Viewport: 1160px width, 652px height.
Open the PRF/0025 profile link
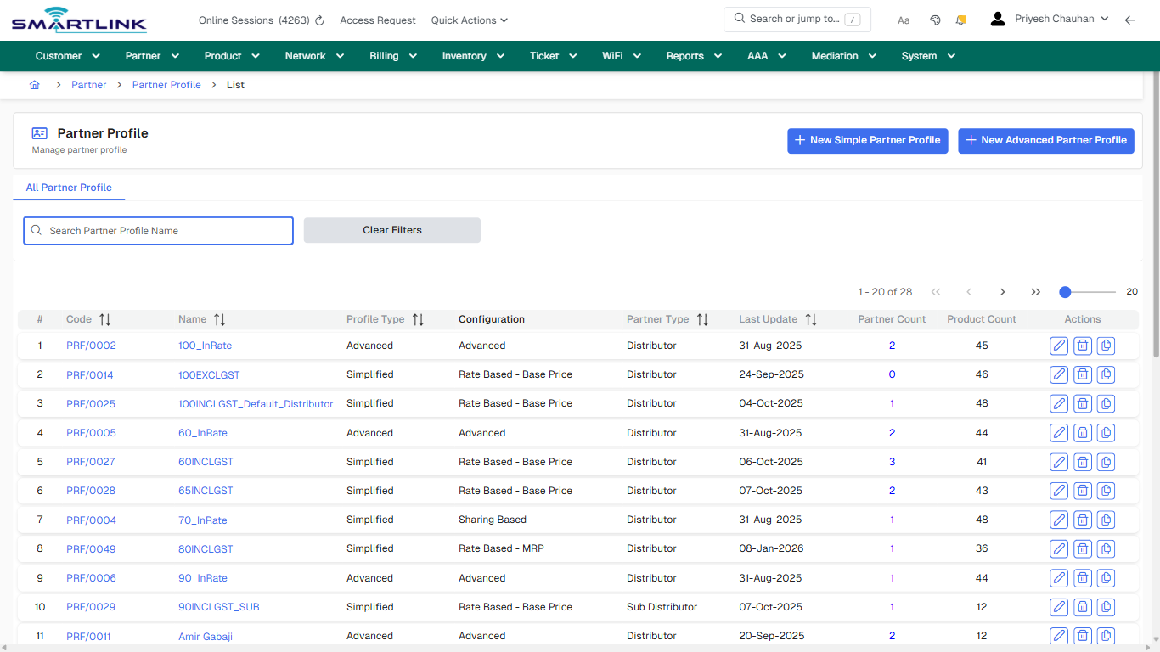tap(90, 403)
